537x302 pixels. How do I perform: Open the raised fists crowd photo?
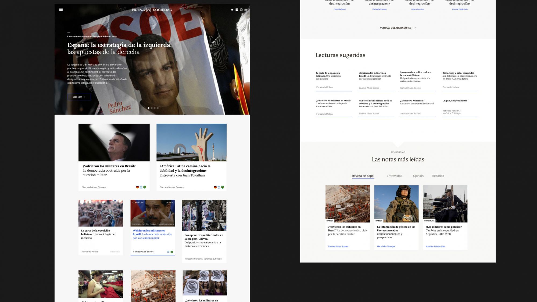pos(101,213)
